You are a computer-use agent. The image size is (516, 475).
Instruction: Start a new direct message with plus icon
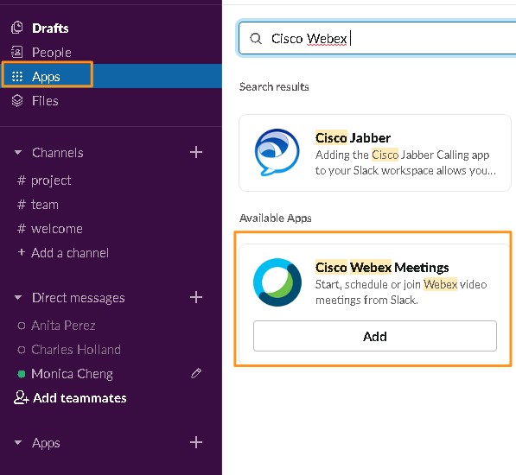pos(196,297)
